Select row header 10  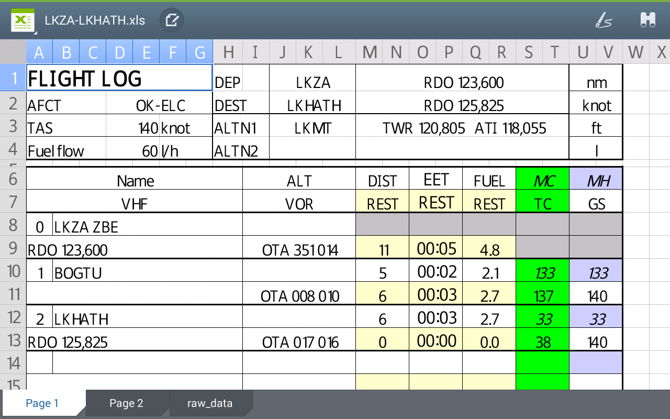point(13,271)
